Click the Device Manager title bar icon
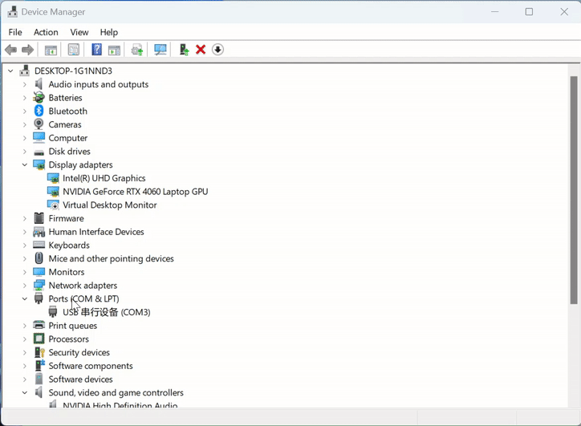 coord(12,12)
